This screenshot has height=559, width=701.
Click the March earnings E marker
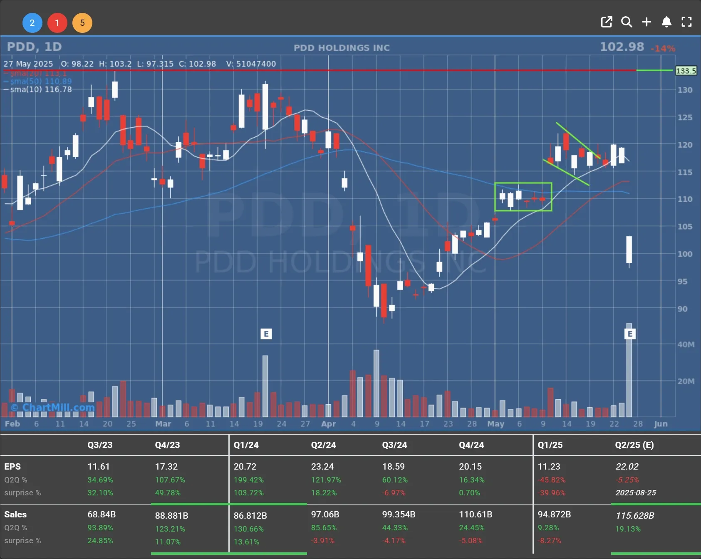pos(266,334)
